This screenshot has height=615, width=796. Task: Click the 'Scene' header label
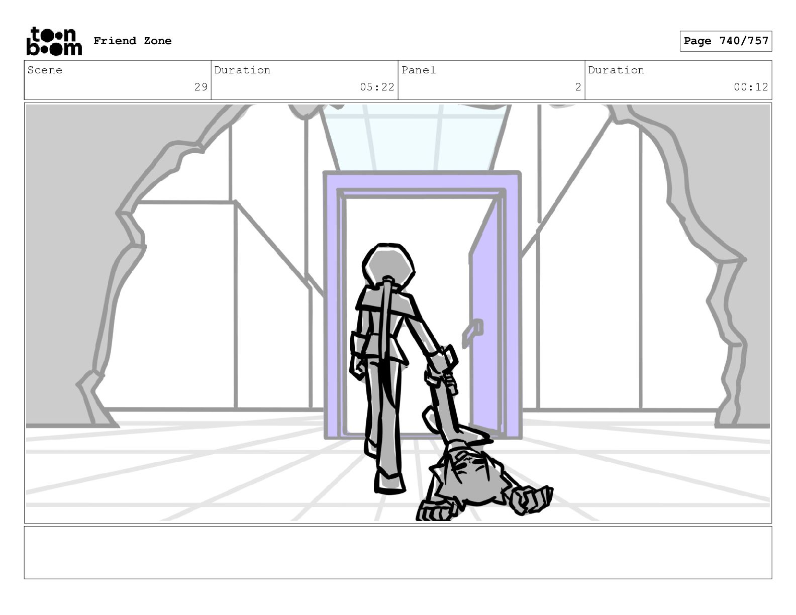tap(45, 70)
